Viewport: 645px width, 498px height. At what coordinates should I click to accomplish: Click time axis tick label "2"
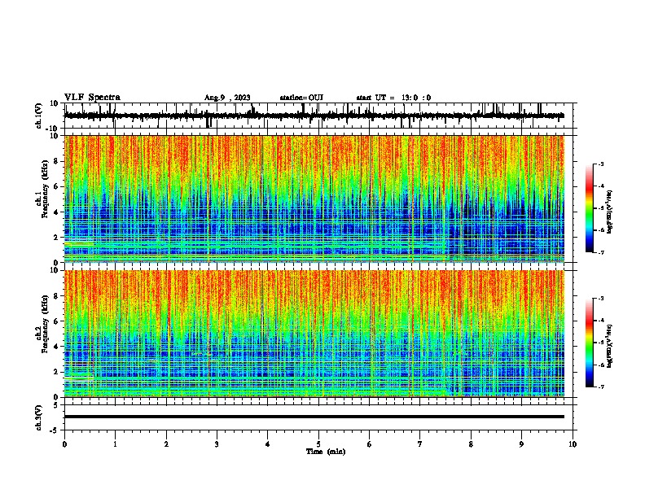coord(166,444)
